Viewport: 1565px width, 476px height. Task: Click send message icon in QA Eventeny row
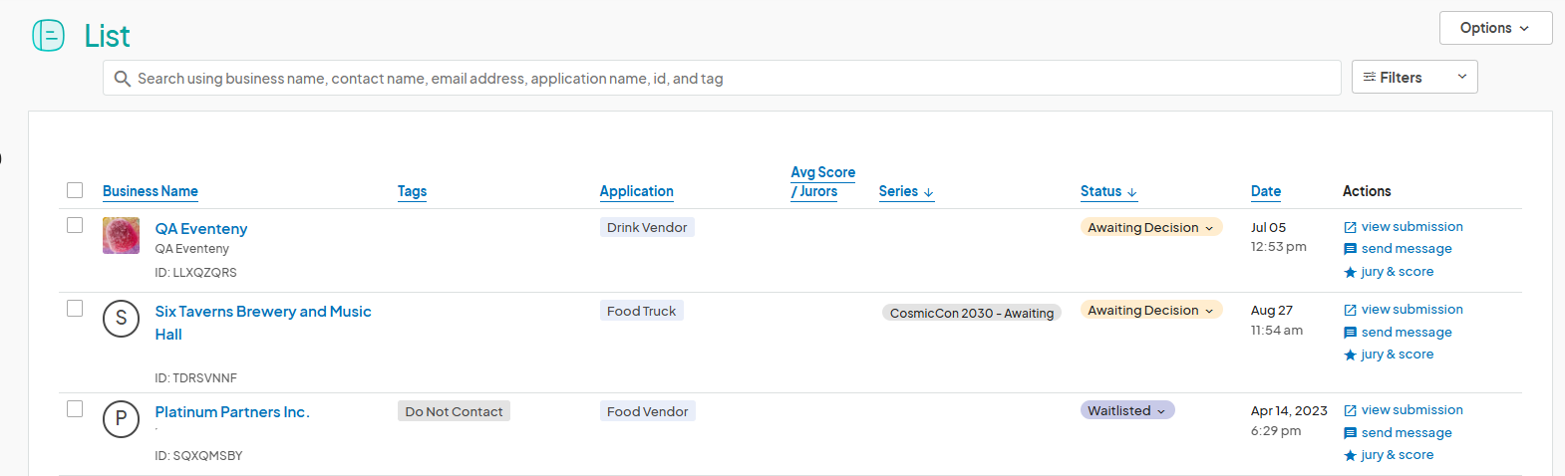point(1351,249)
